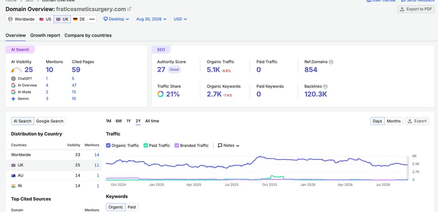Open external link icon beside fraticosmeticsurgery.com
The image size is (438, 212).
tap(129, 9)
